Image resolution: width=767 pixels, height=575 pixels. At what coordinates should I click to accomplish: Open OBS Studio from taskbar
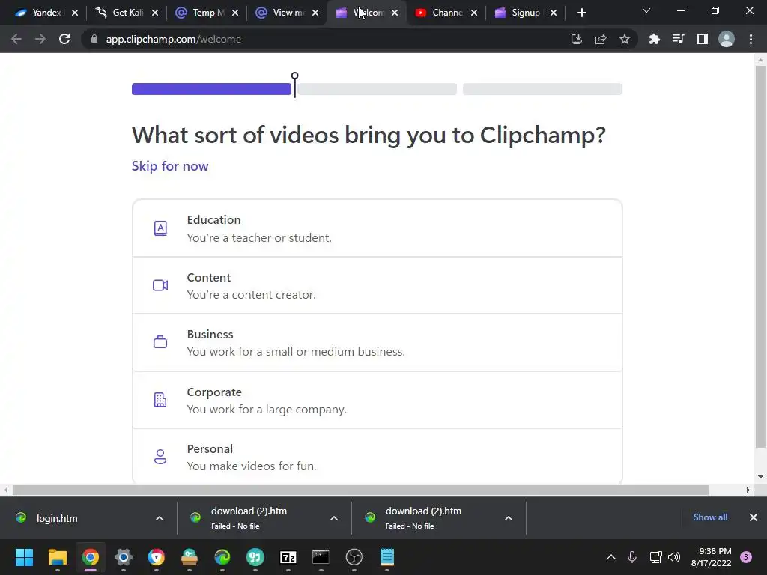coord(354,557)
